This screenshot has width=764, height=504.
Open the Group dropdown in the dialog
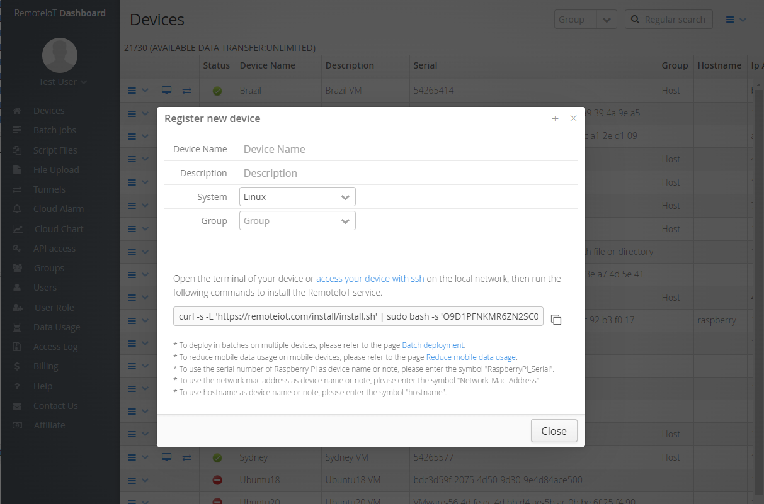297,221
